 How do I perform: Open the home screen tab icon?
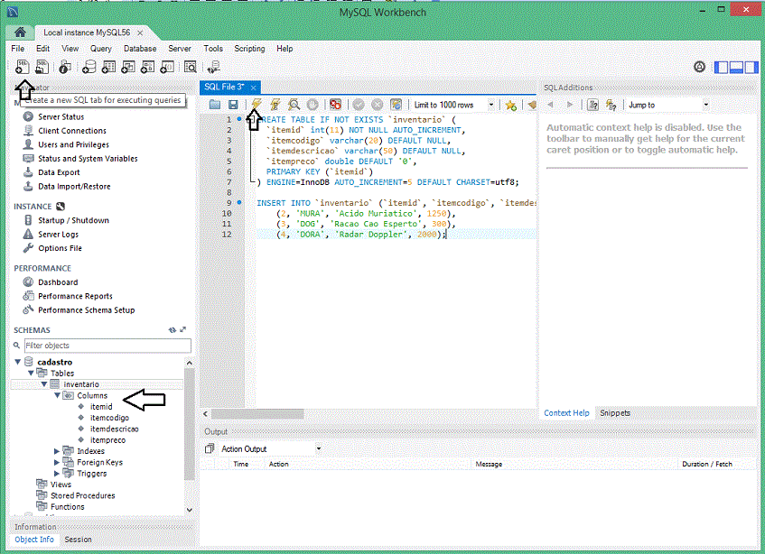point(20,32)
